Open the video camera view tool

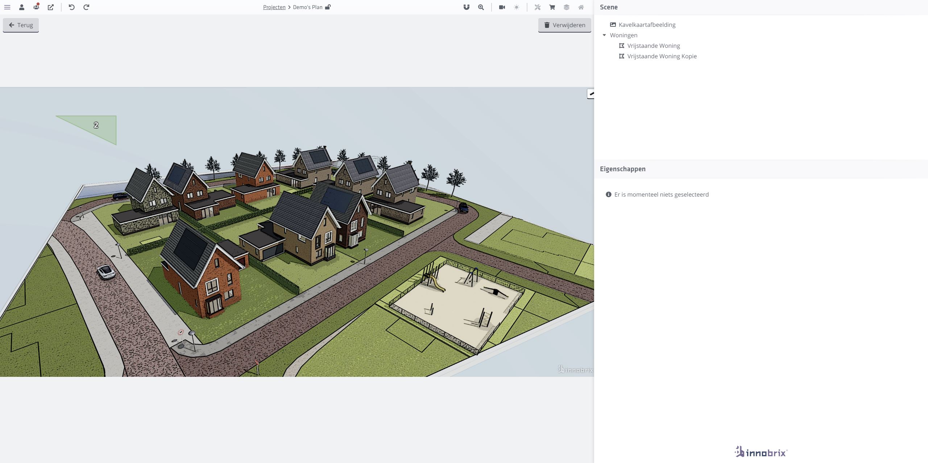point(502,7)
